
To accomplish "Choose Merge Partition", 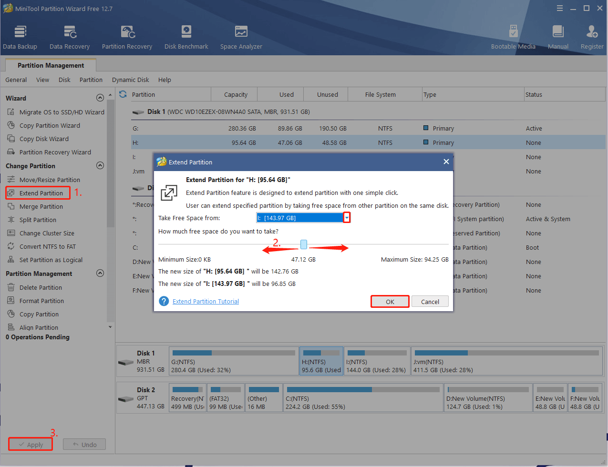I will coord(35,206).
